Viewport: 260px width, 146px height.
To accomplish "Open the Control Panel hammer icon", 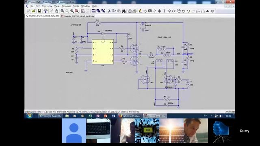I will click(45, 11).
